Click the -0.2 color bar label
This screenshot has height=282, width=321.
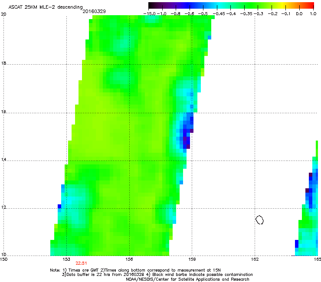[x=272, y=14]
